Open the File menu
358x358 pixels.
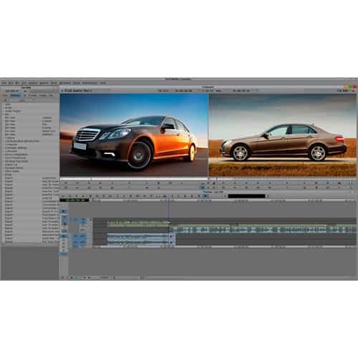tap(4, 83)
